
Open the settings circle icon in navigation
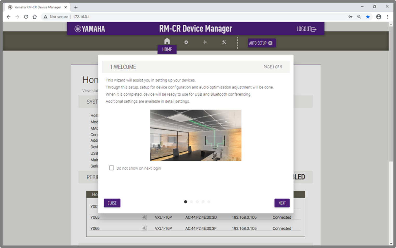[x=186, y=42]
